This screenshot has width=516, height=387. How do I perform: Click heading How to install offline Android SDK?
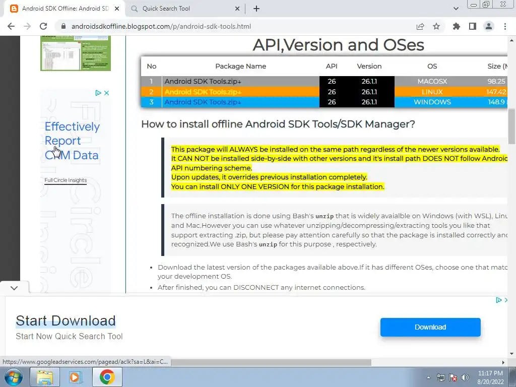[x=278, y=124]
